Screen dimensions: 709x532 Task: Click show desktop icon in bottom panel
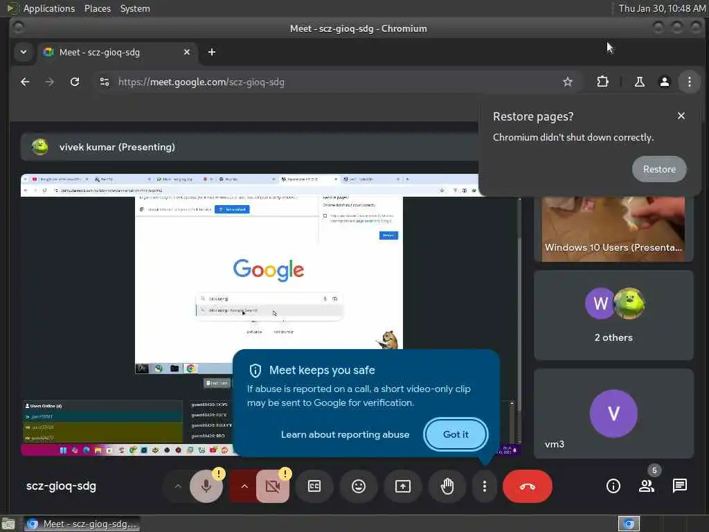8,524
